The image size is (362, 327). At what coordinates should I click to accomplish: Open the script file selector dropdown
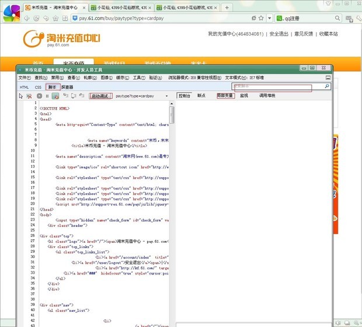coord(166,95)
